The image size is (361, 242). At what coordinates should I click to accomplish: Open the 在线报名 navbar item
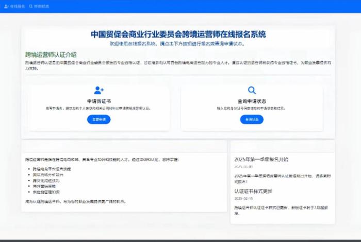point(14,6)
